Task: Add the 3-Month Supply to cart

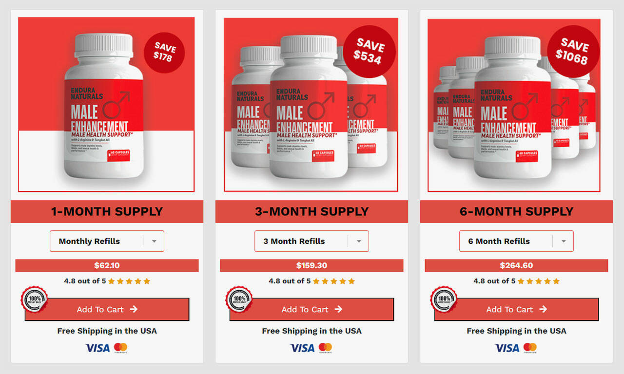Action: coord(312,309)
